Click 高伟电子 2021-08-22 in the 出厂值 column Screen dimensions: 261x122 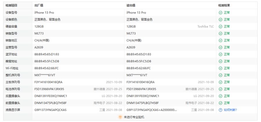(x=108, y=103)
